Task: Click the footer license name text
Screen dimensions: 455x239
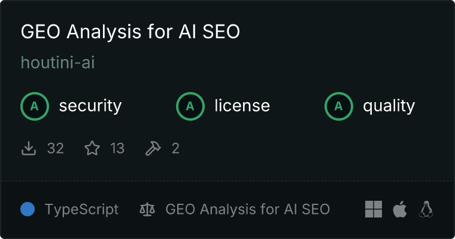Action: pyautogui.click(x=247, y=209)
